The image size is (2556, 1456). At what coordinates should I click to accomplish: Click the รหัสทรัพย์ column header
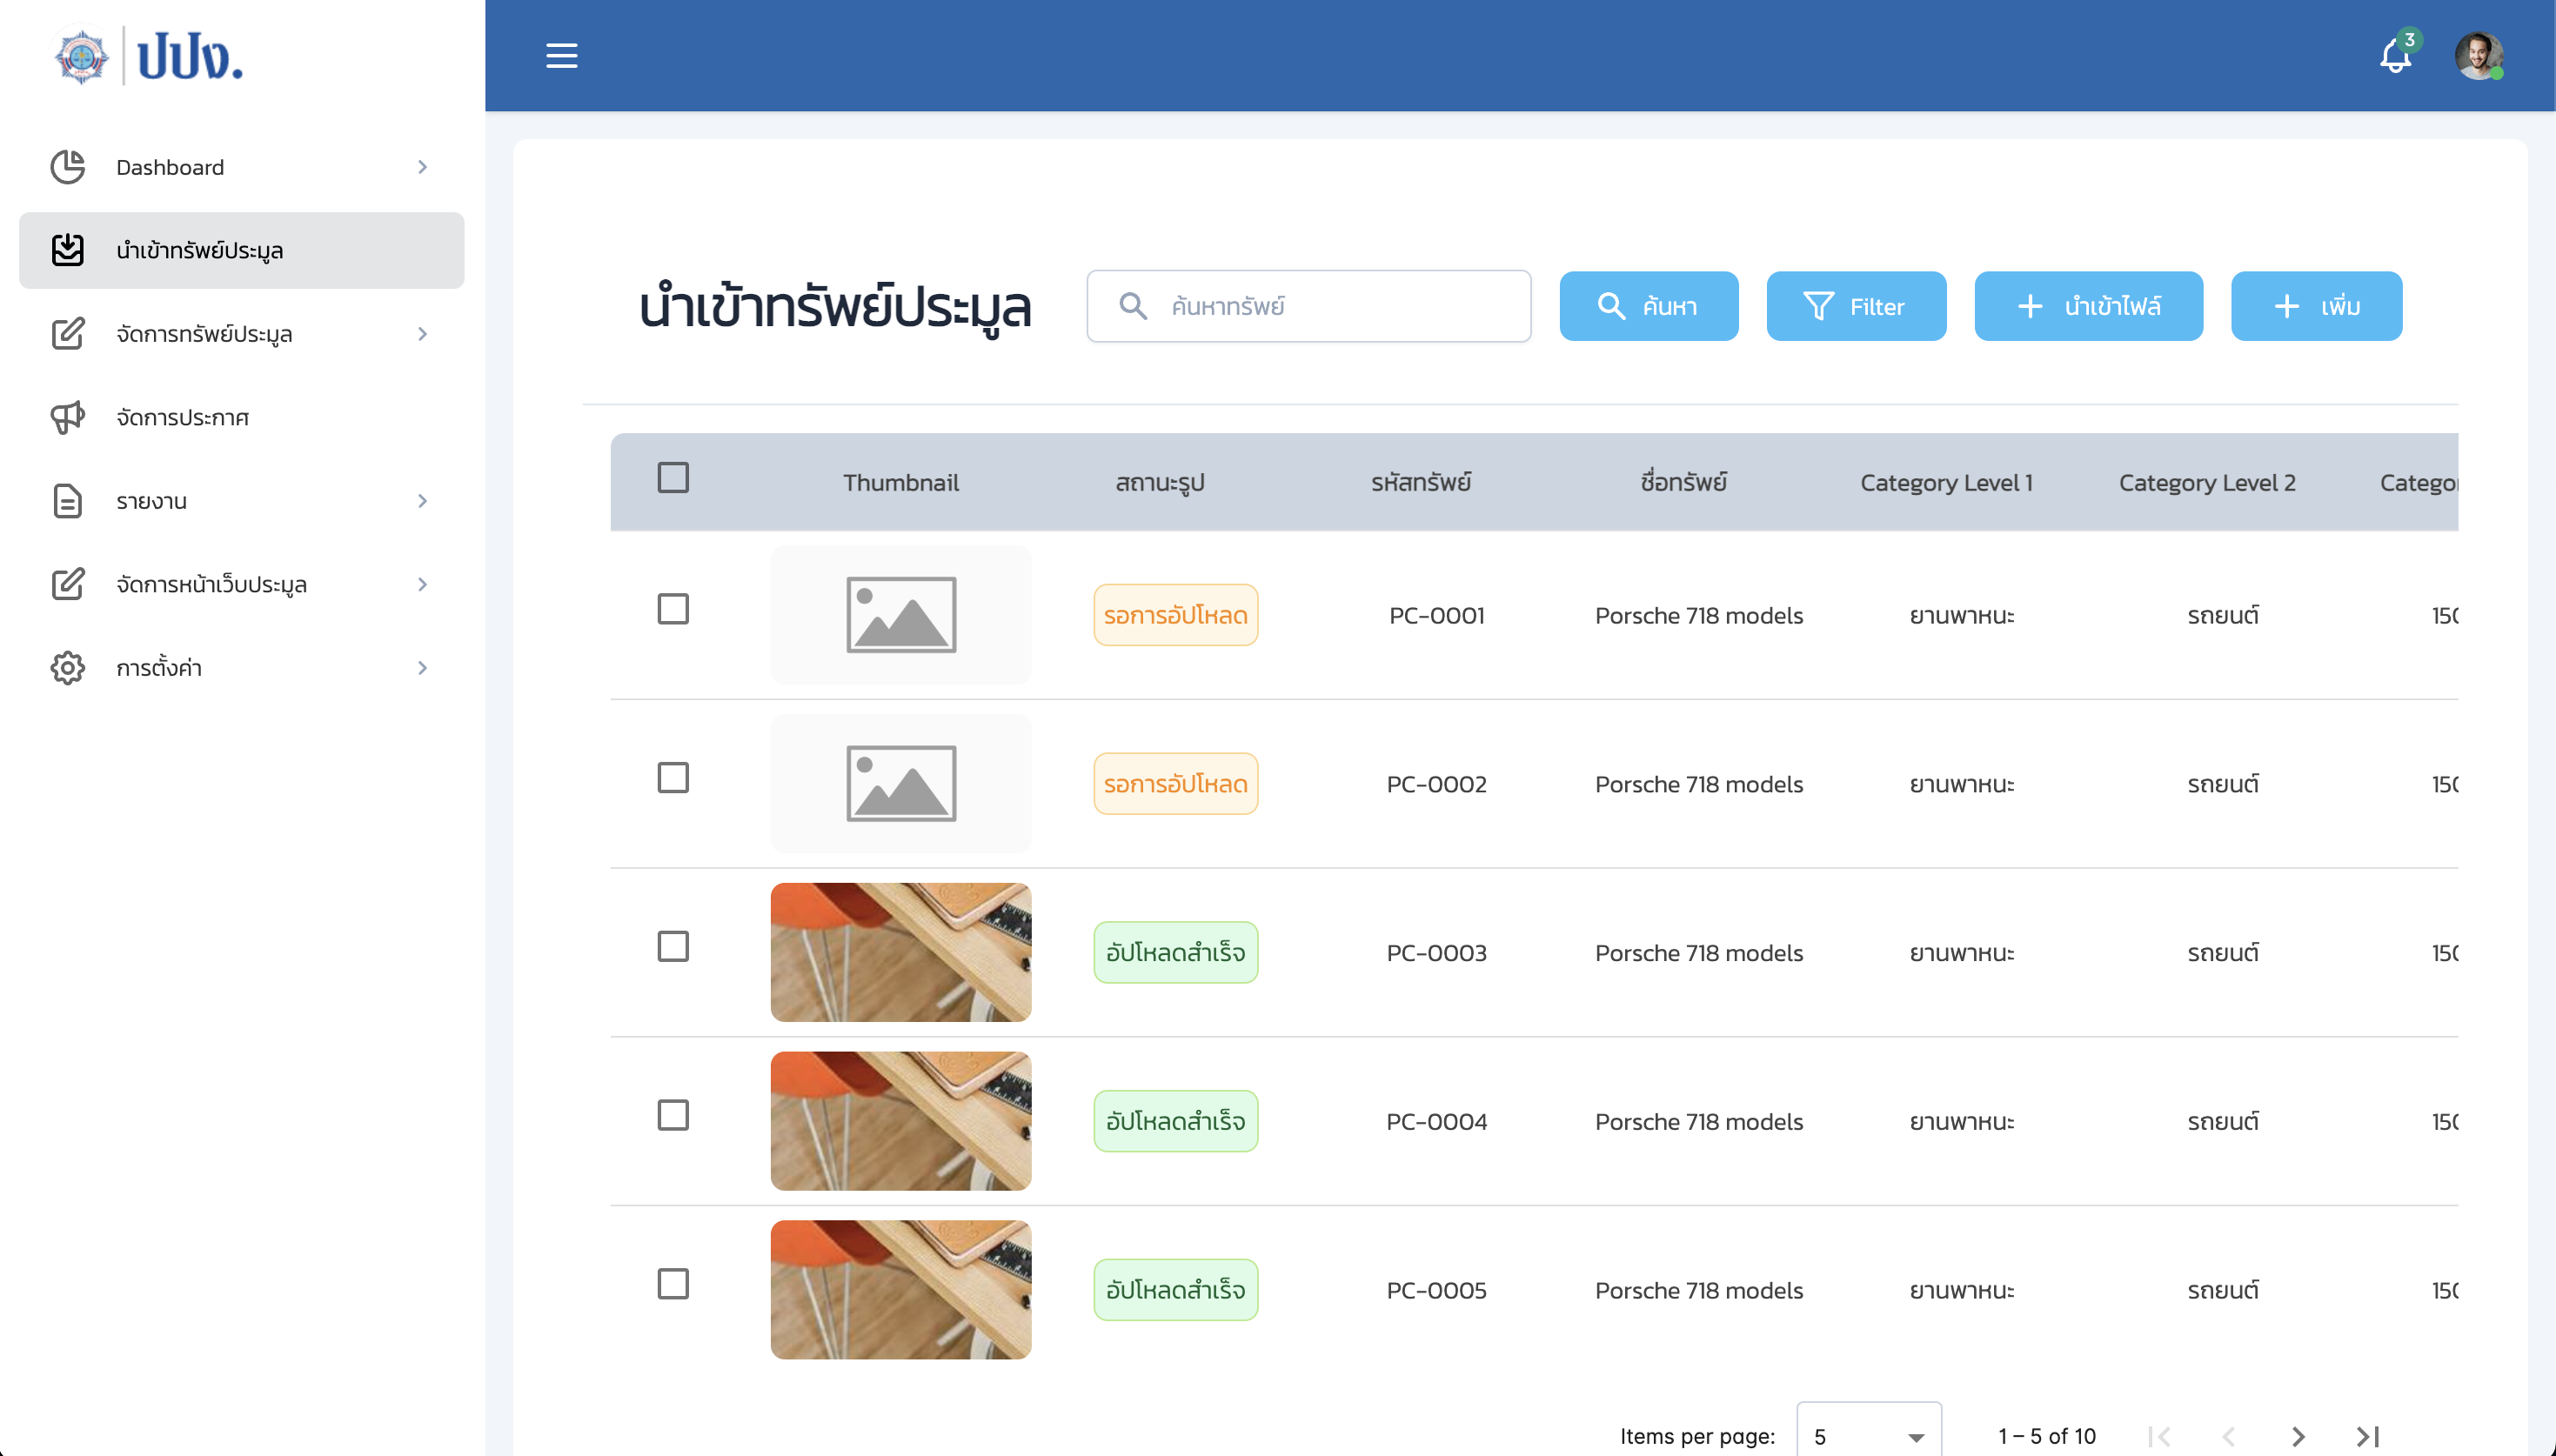click(1420, 483)
